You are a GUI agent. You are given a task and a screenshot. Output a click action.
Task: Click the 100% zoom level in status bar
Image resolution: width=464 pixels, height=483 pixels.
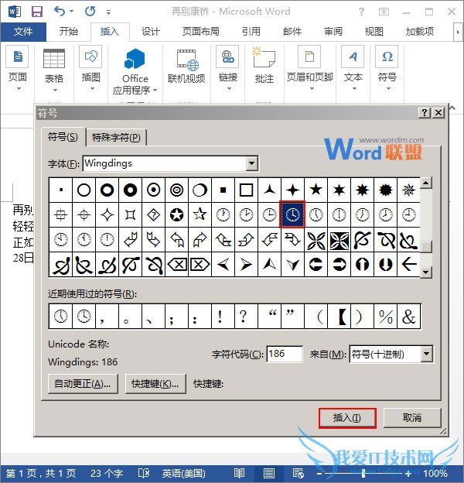tap(435, 474)
